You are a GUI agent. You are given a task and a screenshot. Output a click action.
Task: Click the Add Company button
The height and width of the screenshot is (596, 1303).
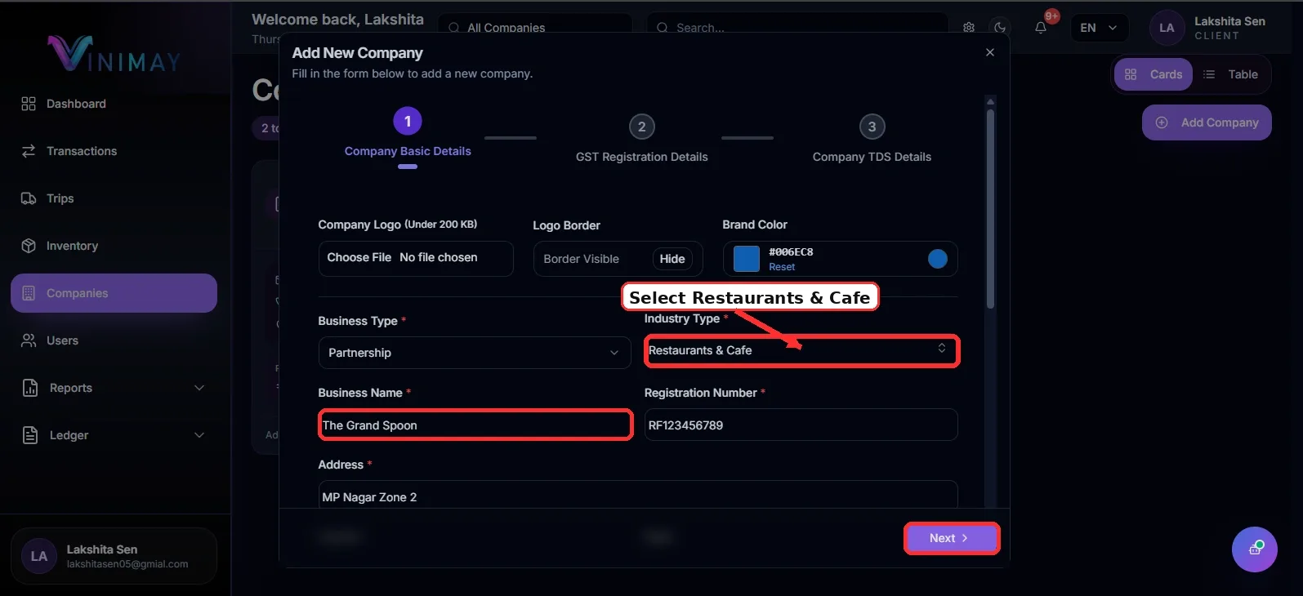[1207, 122]
